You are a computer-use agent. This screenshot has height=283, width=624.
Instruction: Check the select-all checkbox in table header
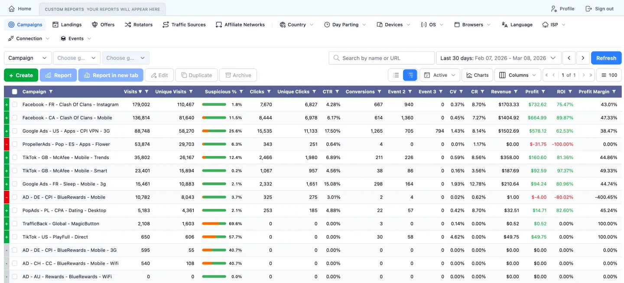[x=14, y=91]
